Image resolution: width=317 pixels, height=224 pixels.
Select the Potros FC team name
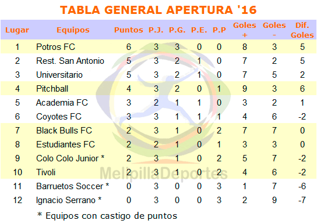pyautogui.click(x=55, y=47)
